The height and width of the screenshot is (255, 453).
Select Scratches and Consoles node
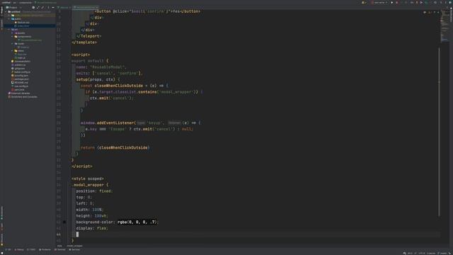(23, 97)
